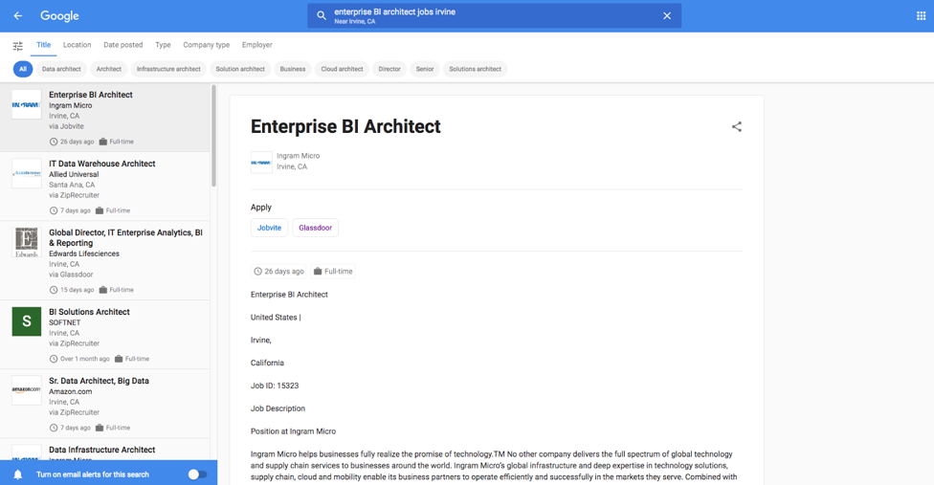
Task: Click the Ingram Micro name in job details
Action: [x=298, y=156]
